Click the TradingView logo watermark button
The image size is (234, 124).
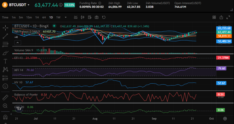coord(19,109)
